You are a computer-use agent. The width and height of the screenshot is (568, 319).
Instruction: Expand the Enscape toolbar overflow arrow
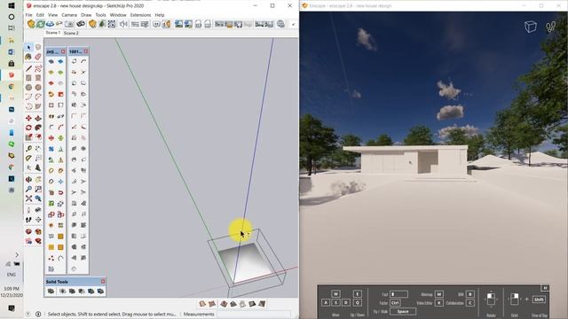pyautogui.click(x=293, y=24)
